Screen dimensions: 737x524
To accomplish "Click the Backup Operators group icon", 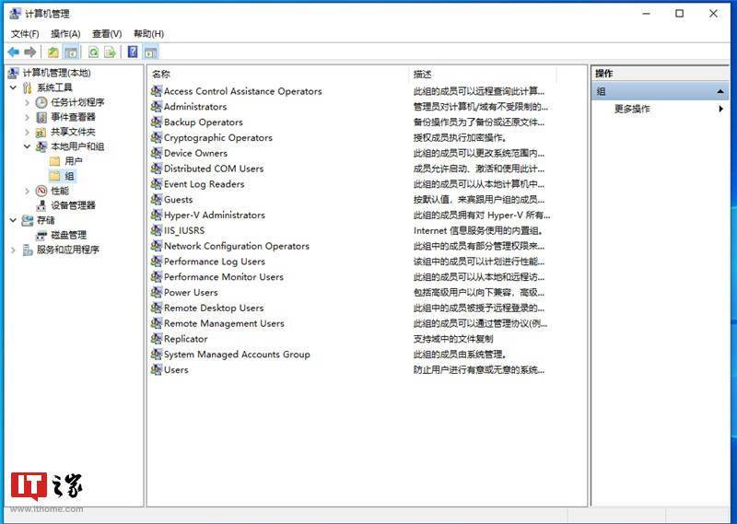I will click(x=157, y=122).
